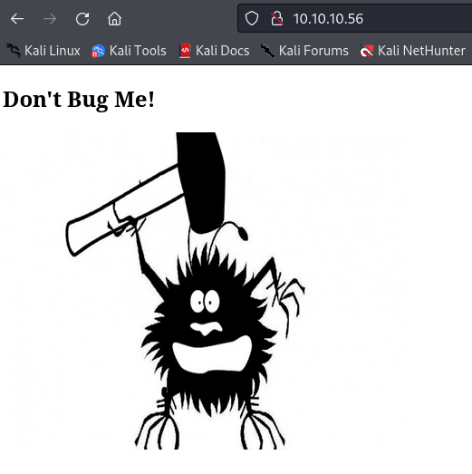Open the Kali NetHunter bookmark

pyautogui.click(x=412, y=51)
